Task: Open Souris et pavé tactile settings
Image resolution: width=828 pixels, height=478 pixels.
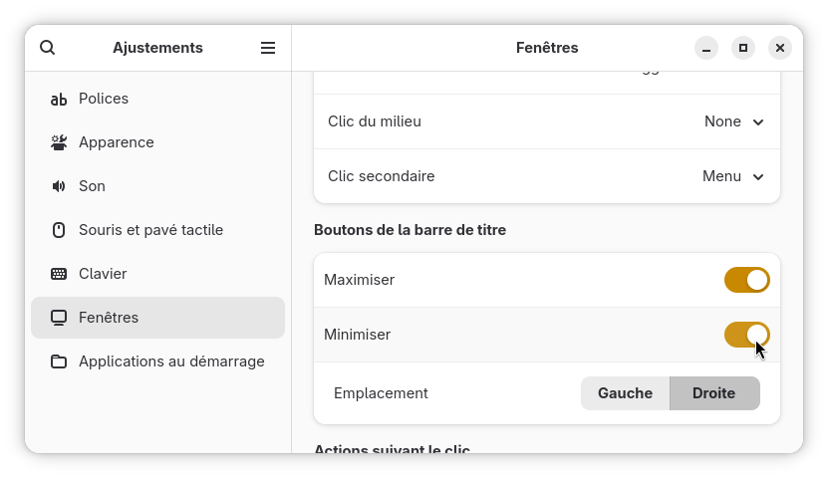Action: pos(157,230)
